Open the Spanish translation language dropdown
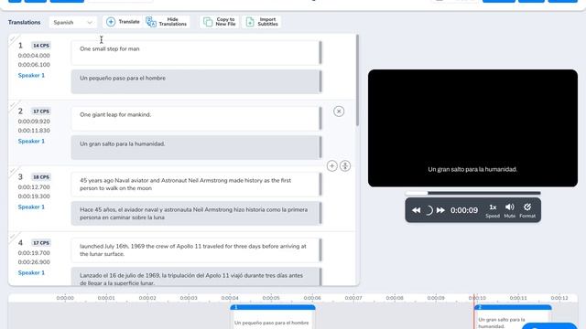Viewport: 586px width, 329px height. pyautogui.click(x=72, y=22)
